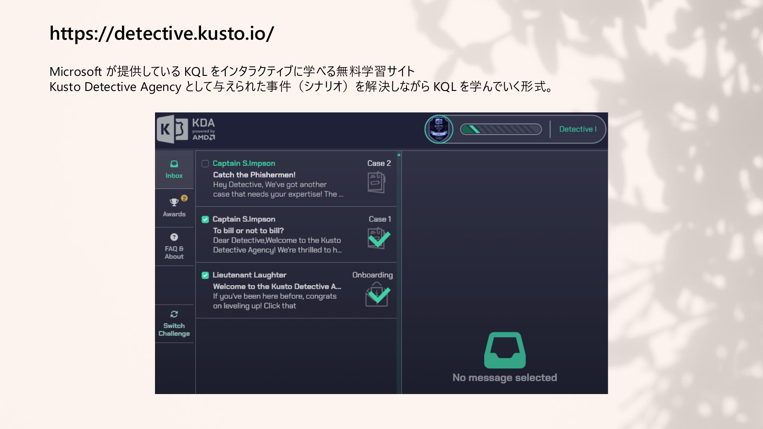763x429 pixels.
Task: Click the 'If you've been here before' preview text
Action: [275, 296]
